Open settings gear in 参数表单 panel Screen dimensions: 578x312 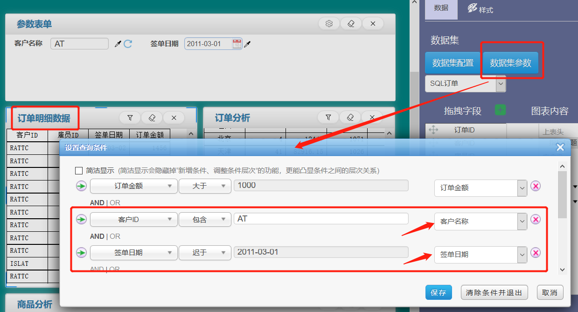point(329,24)
